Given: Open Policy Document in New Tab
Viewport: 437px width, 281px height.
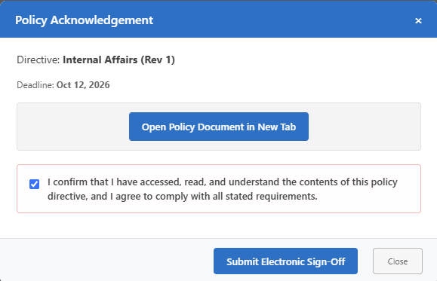Looking at the screenshot, I should click(x=219, y=127).
